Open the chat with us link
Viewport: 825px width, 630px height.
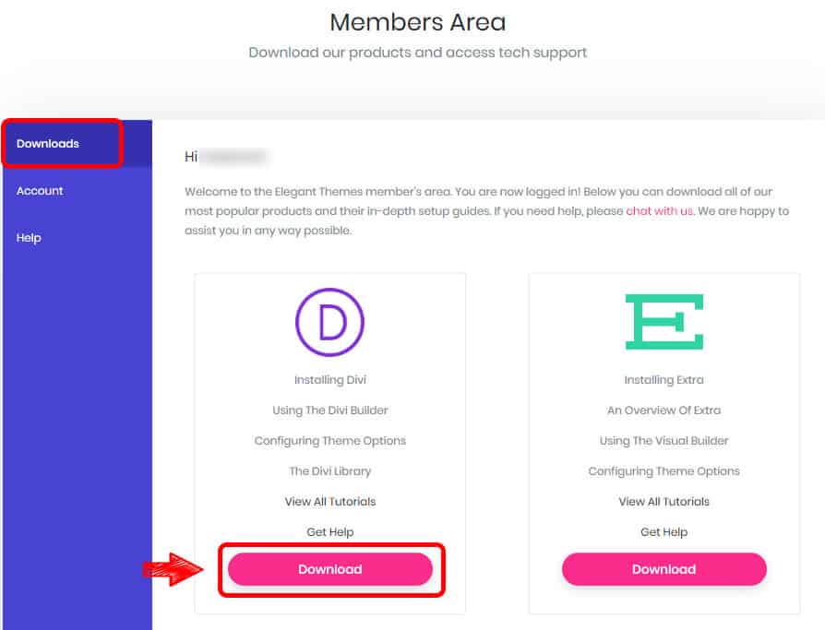click(659, 211)
